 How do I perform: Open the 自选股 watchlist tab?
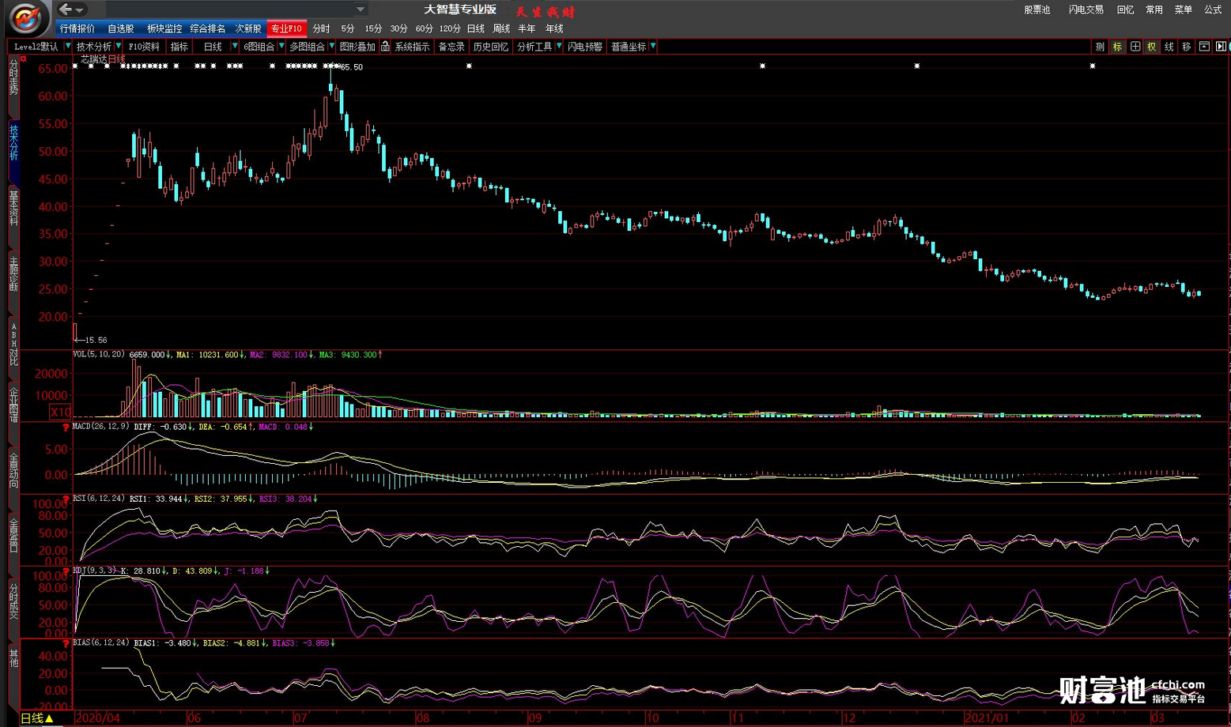coord(121,28)
